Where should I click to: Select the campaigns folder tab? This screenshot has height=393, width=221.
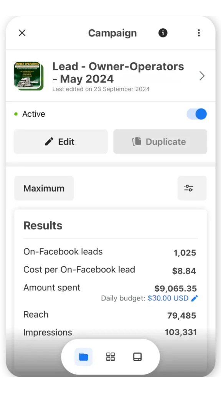(83, 357)
